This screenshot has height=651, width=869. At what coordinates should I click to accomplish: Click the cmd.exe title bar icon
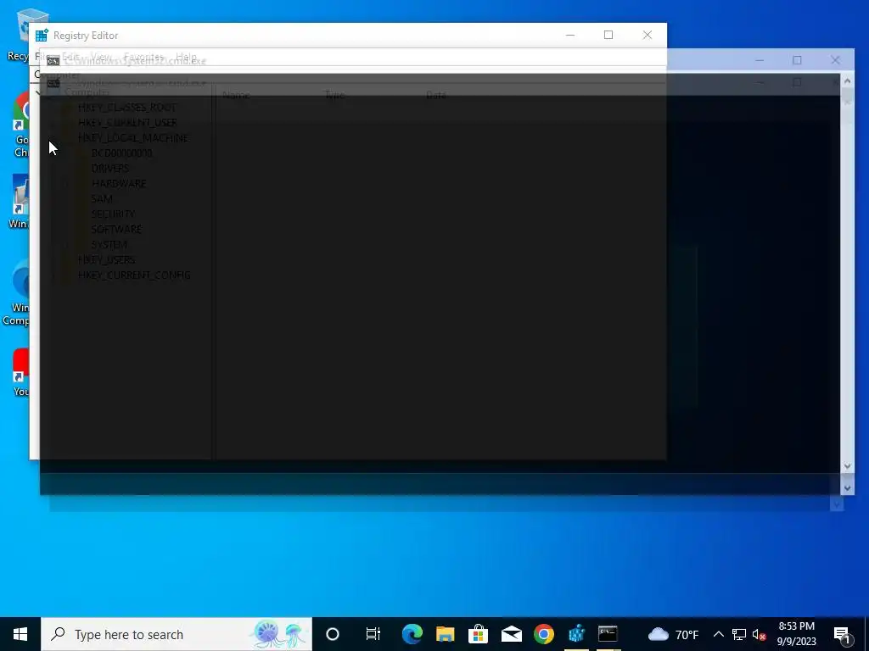pos(53,61)
